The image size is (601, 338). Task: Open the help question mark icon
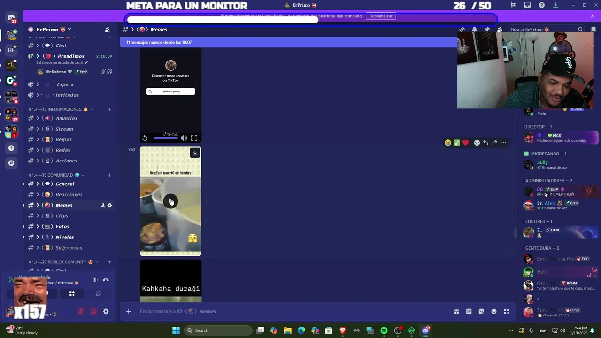[542, 5]
